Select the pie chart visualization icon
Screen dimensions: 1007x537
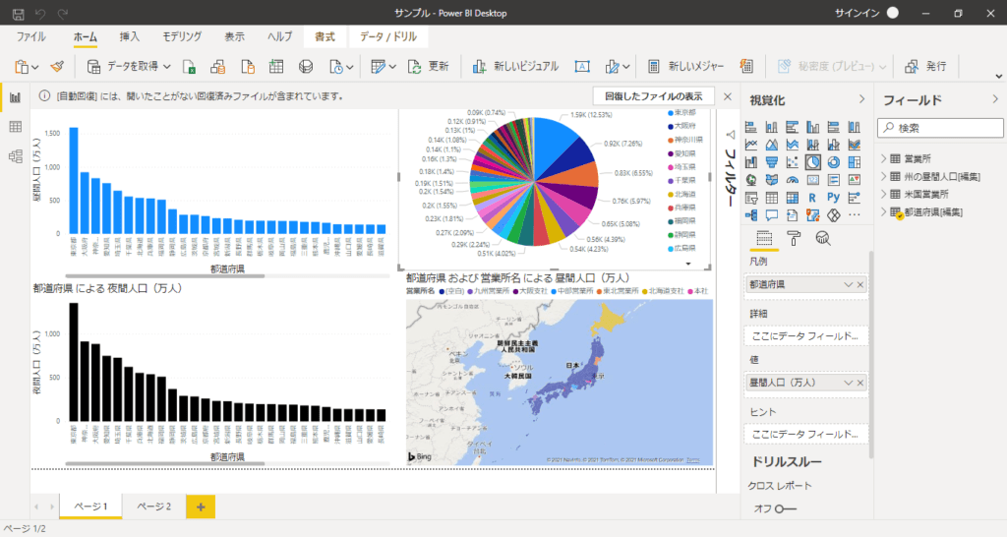tap(812, 162)
